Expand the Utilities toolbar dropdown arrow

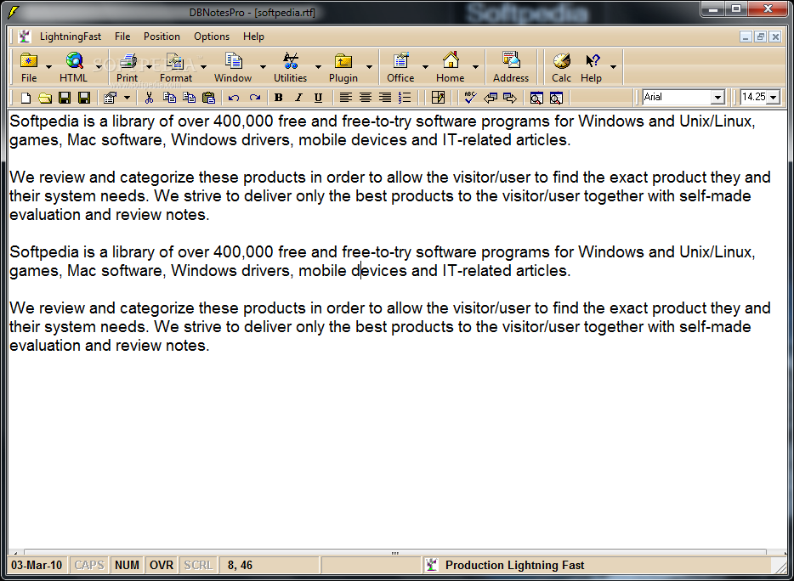tap(318, 67)
